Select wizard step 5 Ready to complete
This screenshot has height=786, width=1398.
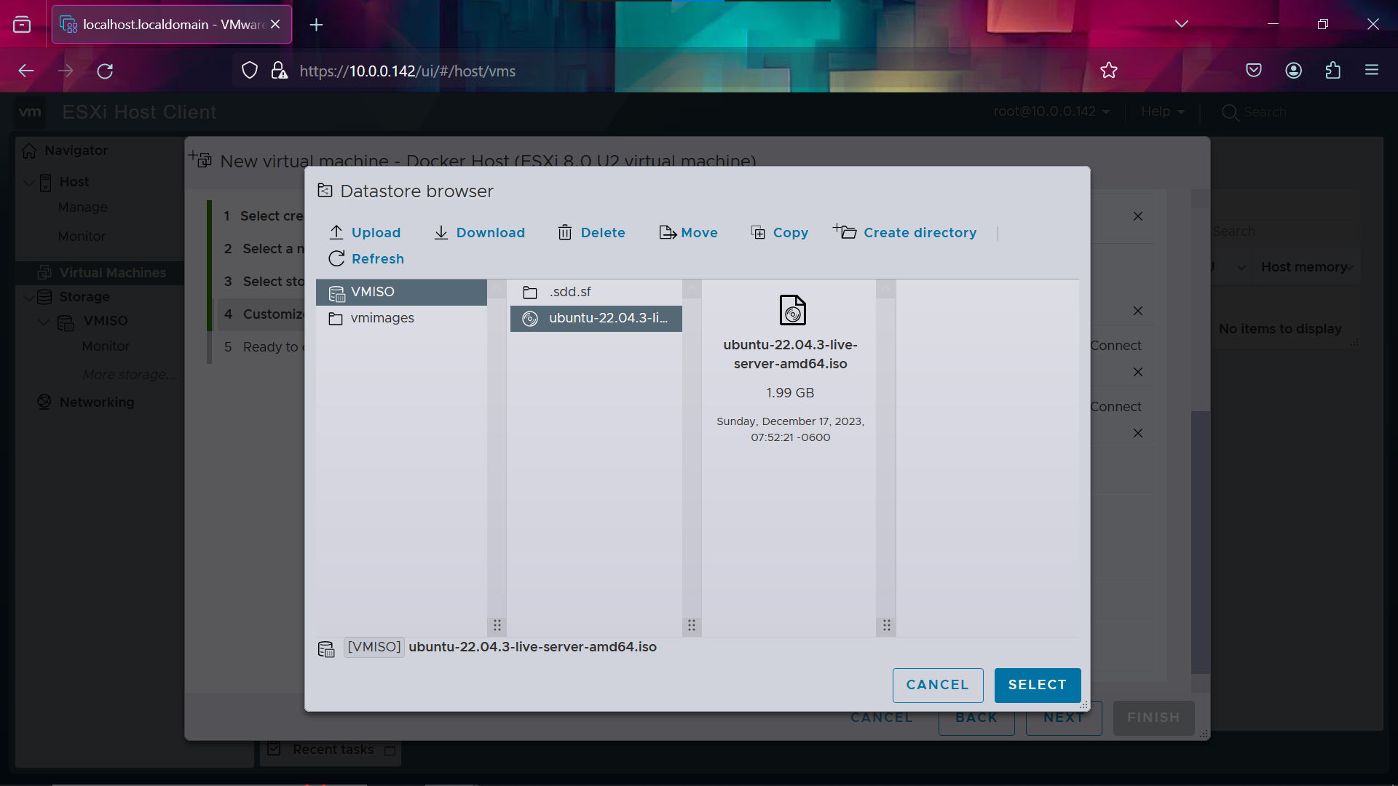click(x=264, y=347)
